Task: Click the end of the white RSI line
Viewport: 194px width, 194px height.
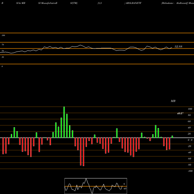Action: pyautogui.click(x=172, y=47)
